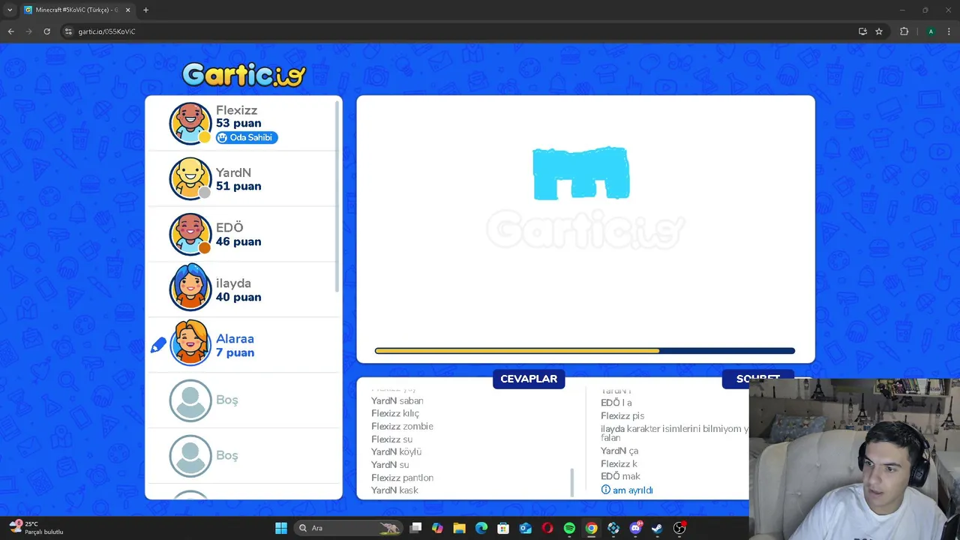
Task: Close the Minecraft #5KoViC tab
Action: click(127, 10)
